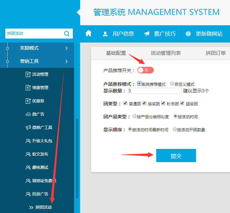Collapse the 营销工具 menu chevron
The width and height of the screenshot is (230, 213).
66,61
